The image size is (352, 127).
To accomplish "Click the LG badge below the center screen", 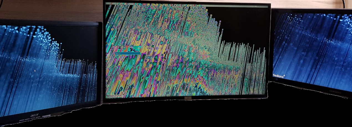I will tap(187, 98).
